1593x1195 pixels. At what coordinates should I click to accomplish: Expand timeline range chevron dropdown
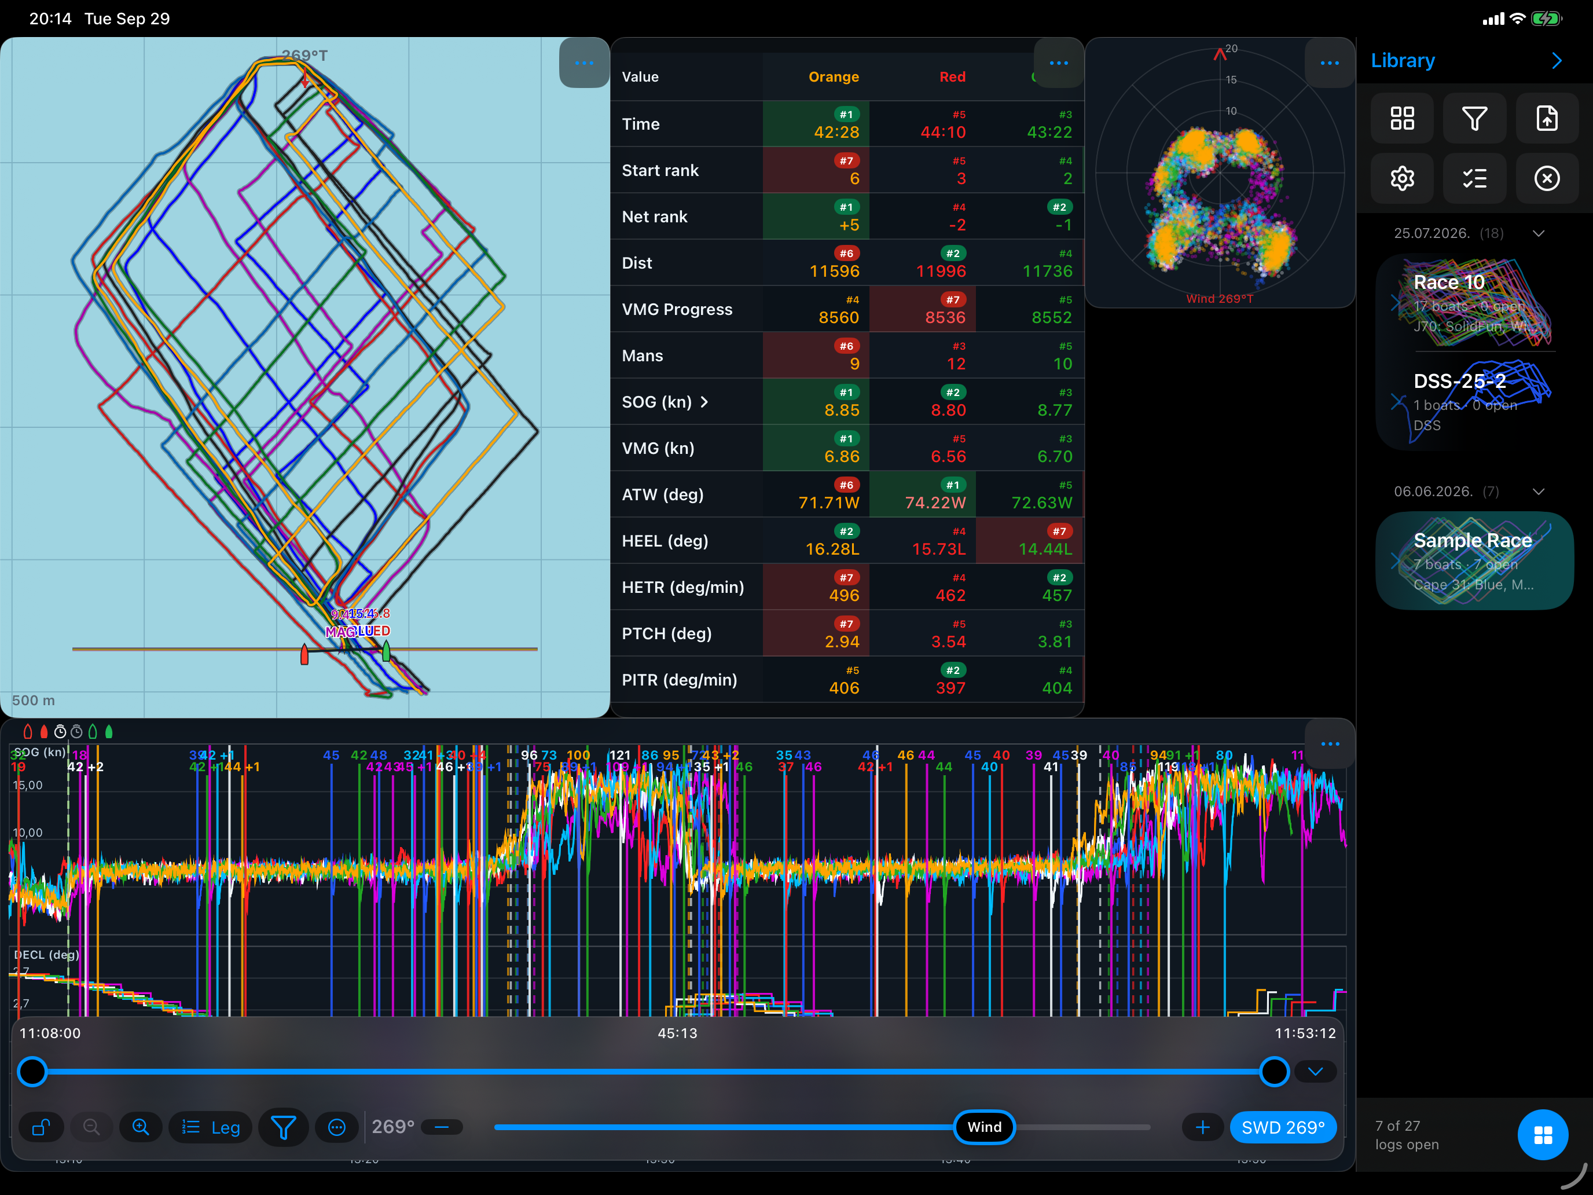[1315, 1072]
